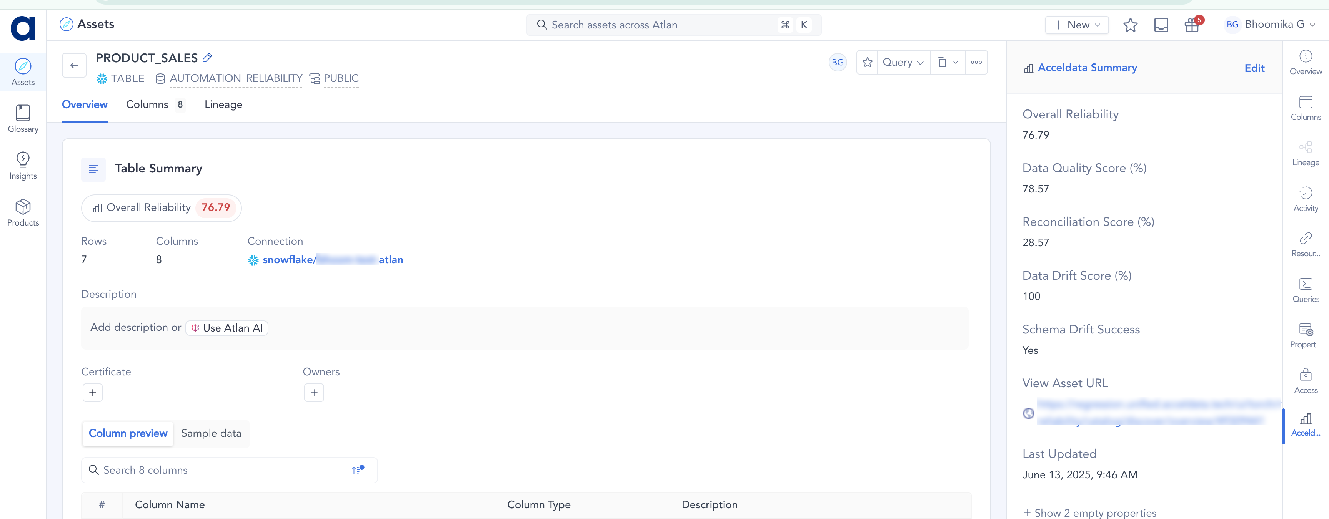Switch to the Overview tab
This screenshot has height=519, width=1329.
click(x=85, y=104)
